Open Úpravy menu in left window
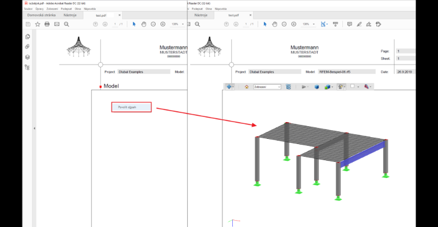This screenshot has width=438, height=227. [x=40, y=9]
